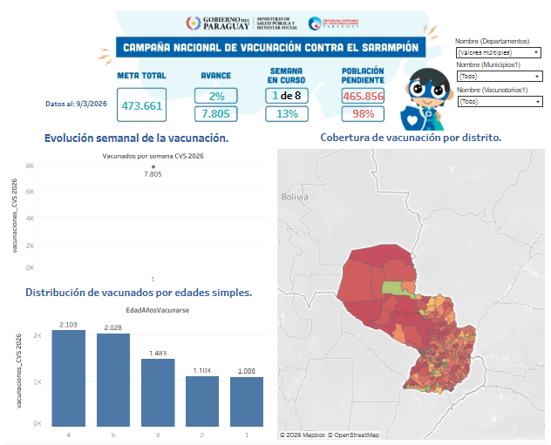
Task: Click the campaign title banner
Action: tap(269, 48)
